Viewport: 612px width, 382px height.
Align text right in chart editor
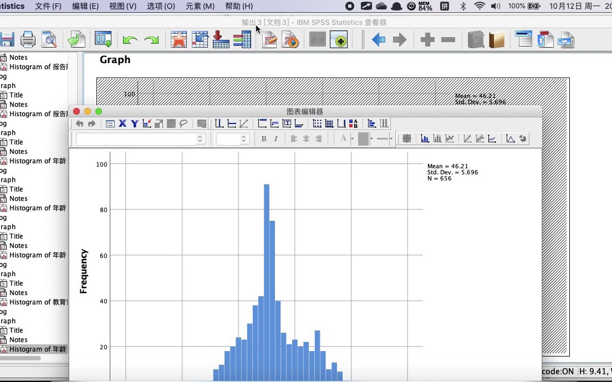pos(319,139)
